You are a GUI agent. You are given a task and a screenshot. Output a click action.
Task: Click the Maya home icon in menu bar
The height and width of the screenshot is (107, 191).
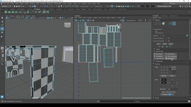point(1,4)
